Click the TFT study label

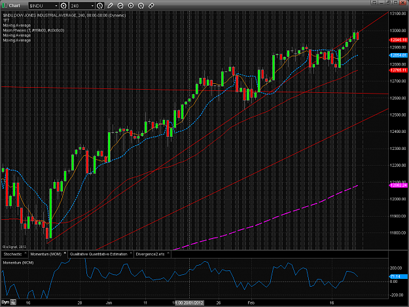click(6, 20)
